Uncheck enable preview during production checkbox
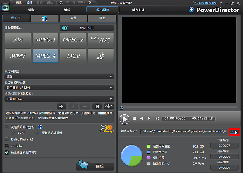243x173 pixels. point(6,152)
